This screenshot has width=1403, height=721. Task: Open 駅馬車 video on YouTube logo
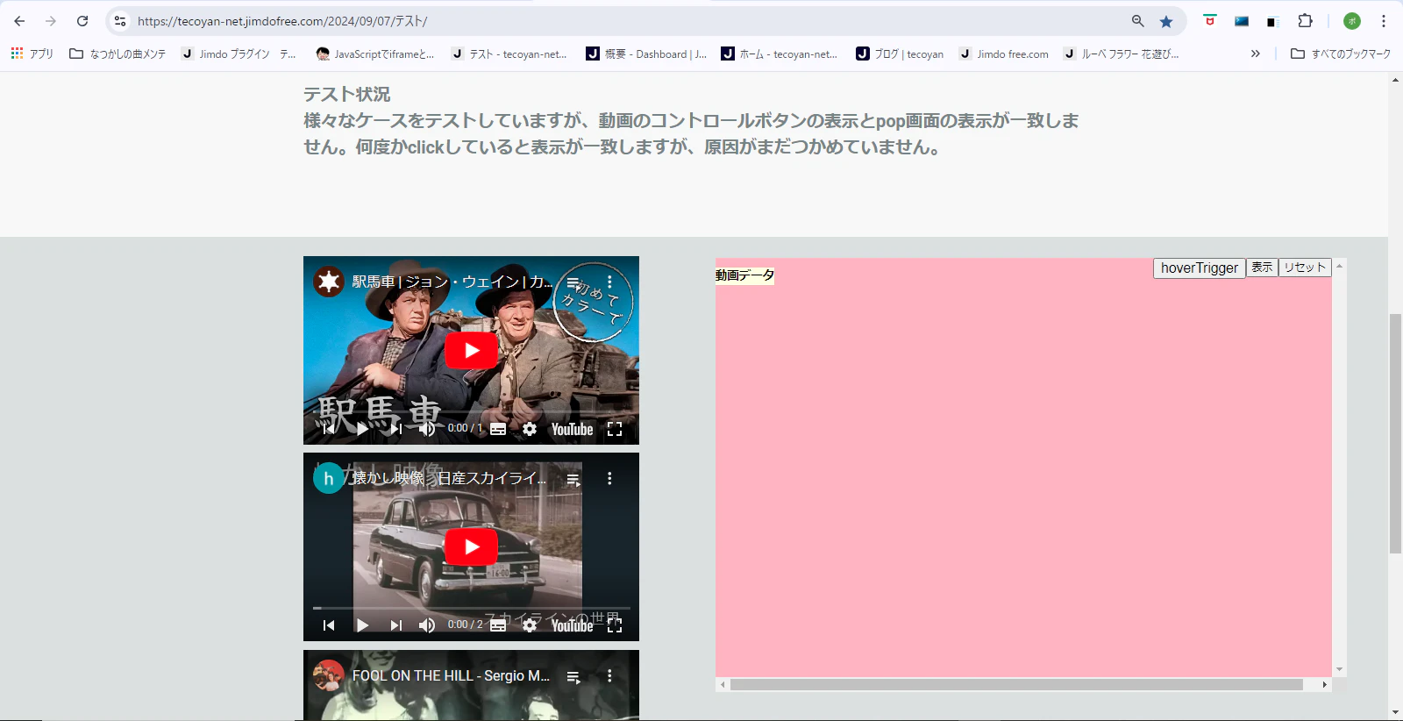click(572, 429)
